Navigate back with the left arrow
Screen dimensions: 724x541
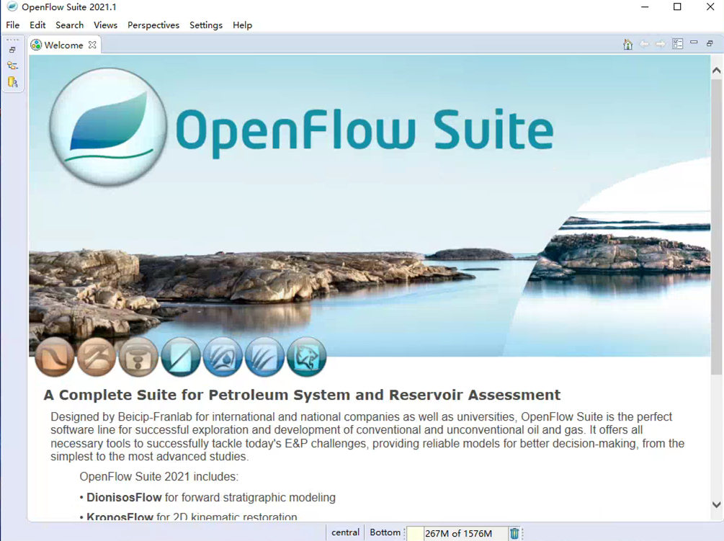644,45
